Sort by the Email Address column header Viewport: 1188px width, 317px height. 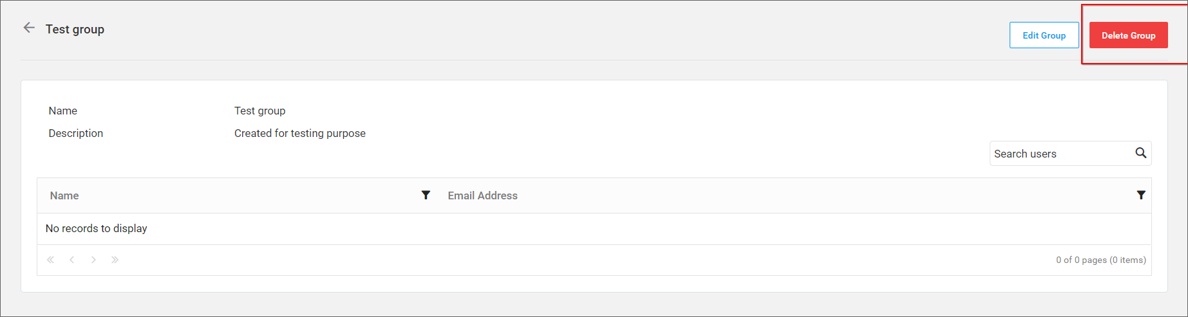coord(482,195)
